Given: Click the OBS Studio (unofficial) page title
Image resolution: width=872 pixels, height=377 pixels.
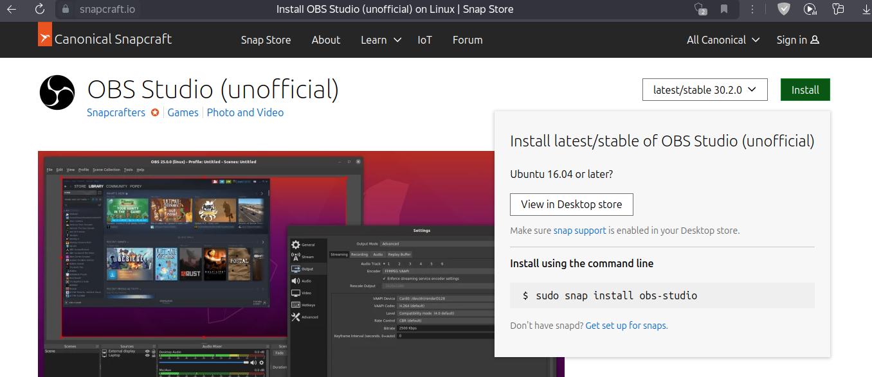Looking at the screenshot, I should tap(213, 90).
